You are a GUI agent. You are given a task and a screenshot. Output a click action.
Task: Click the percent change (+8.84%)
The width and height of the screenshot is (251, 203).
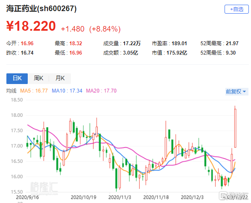(x=105, y=29)
